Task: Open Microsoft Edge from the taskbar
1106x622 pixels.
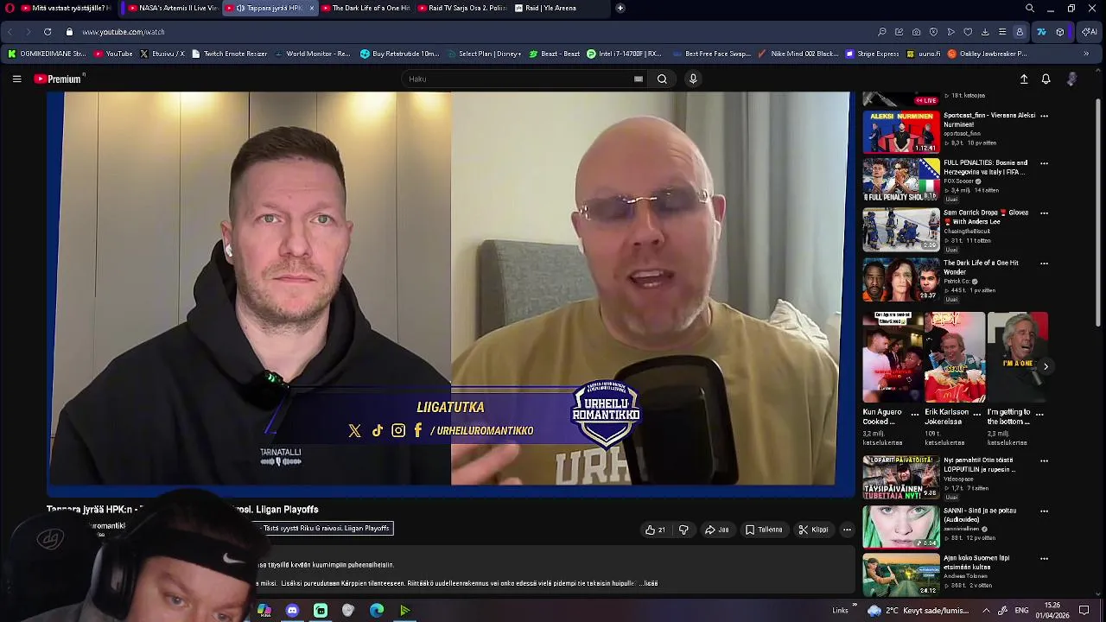Action: point(377,610)
